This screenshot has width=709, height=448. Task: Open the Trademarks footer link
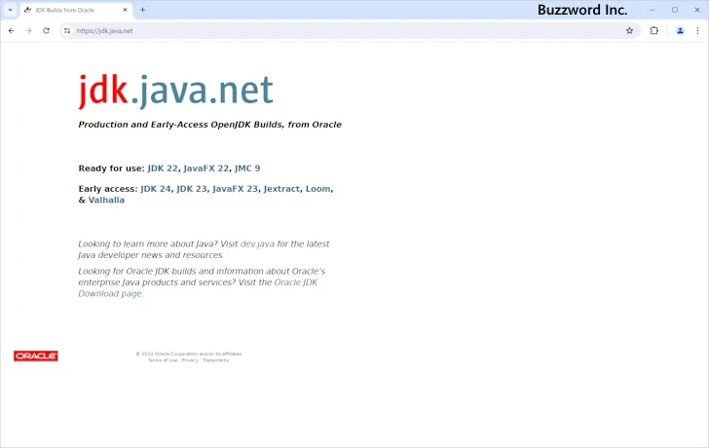click(x=215, y=360)
